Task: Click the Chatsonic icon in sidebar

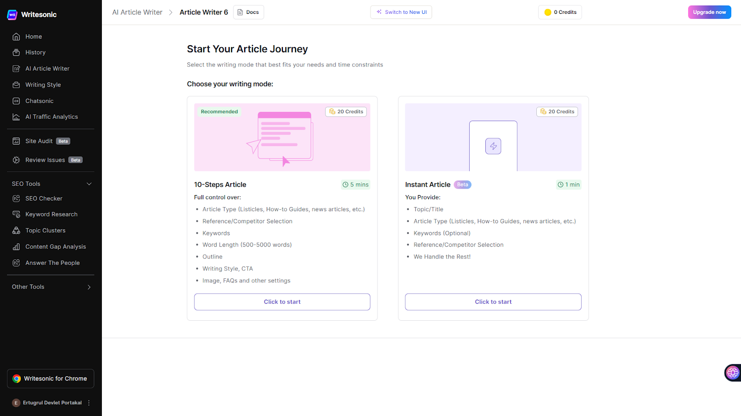Action: [x=16, y=101]
